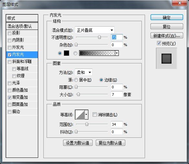Click the style preview thumbnail
Screen dimensions: 189x164
(x=166, y=58)
